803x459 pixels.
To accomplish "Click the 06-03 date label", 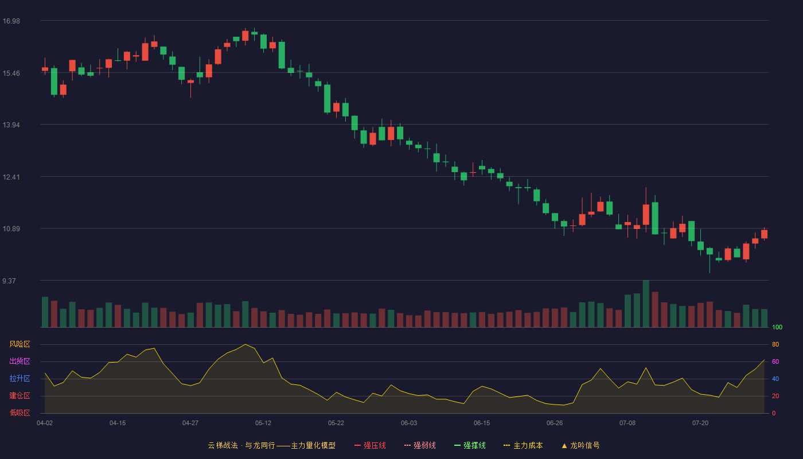I will pyautogui.click(x=409, y=423).
